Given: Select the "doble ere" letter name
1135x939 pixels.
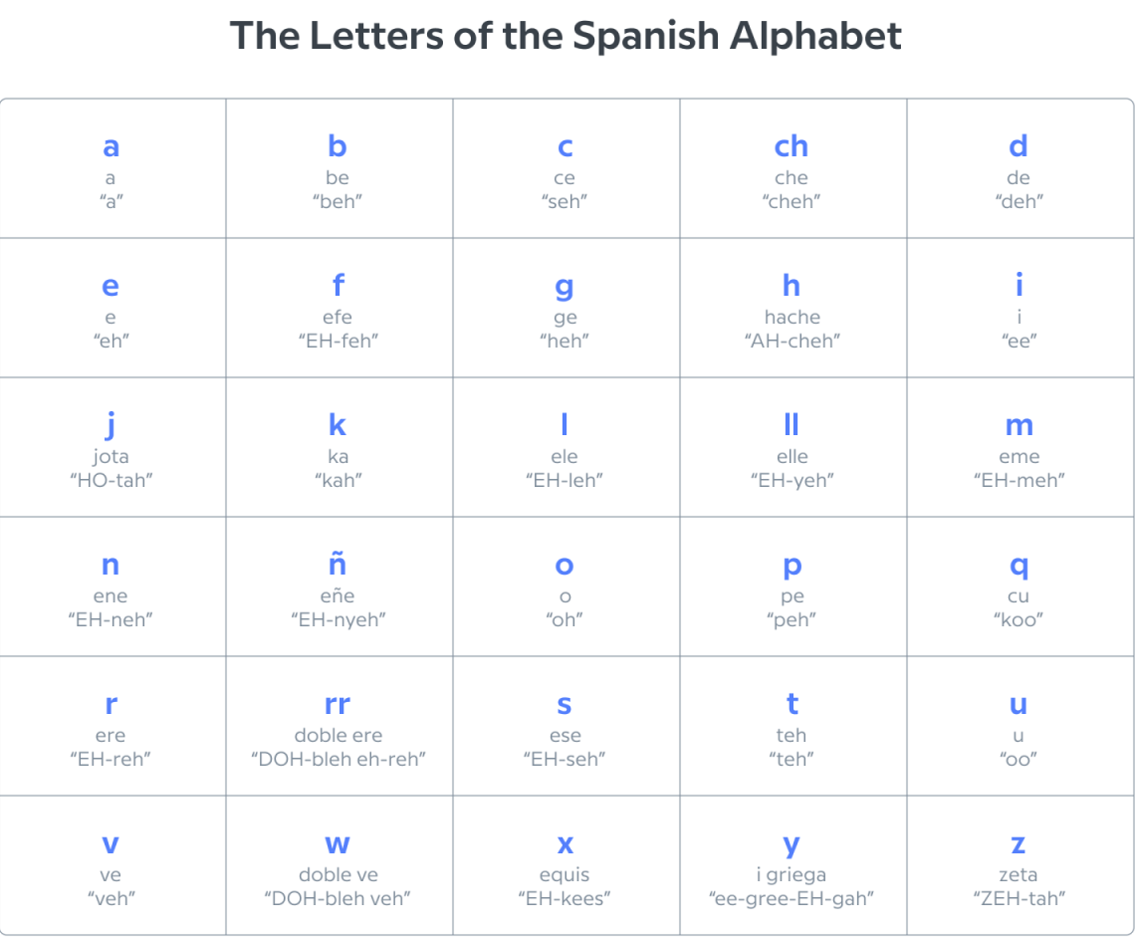Looking at the screenshot, I should (339, 735).
